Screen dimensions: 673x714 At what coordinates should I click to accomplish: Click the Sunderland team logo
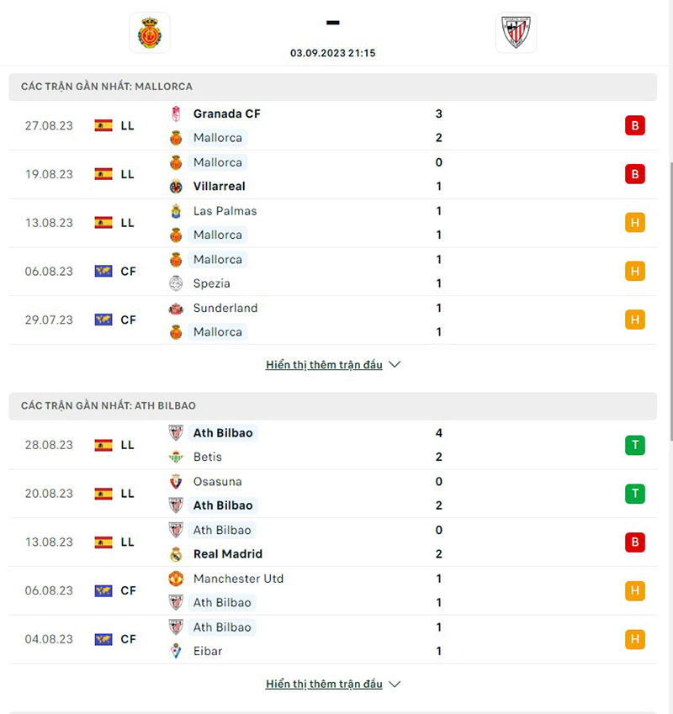pos(176,309)
